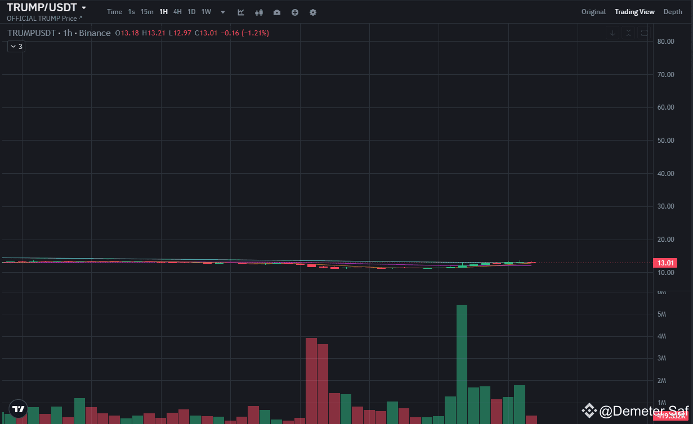Image resolution: width=693 pixels, height=424 pixels.
Task: Select the 1D timeframe
Action: 191,11
